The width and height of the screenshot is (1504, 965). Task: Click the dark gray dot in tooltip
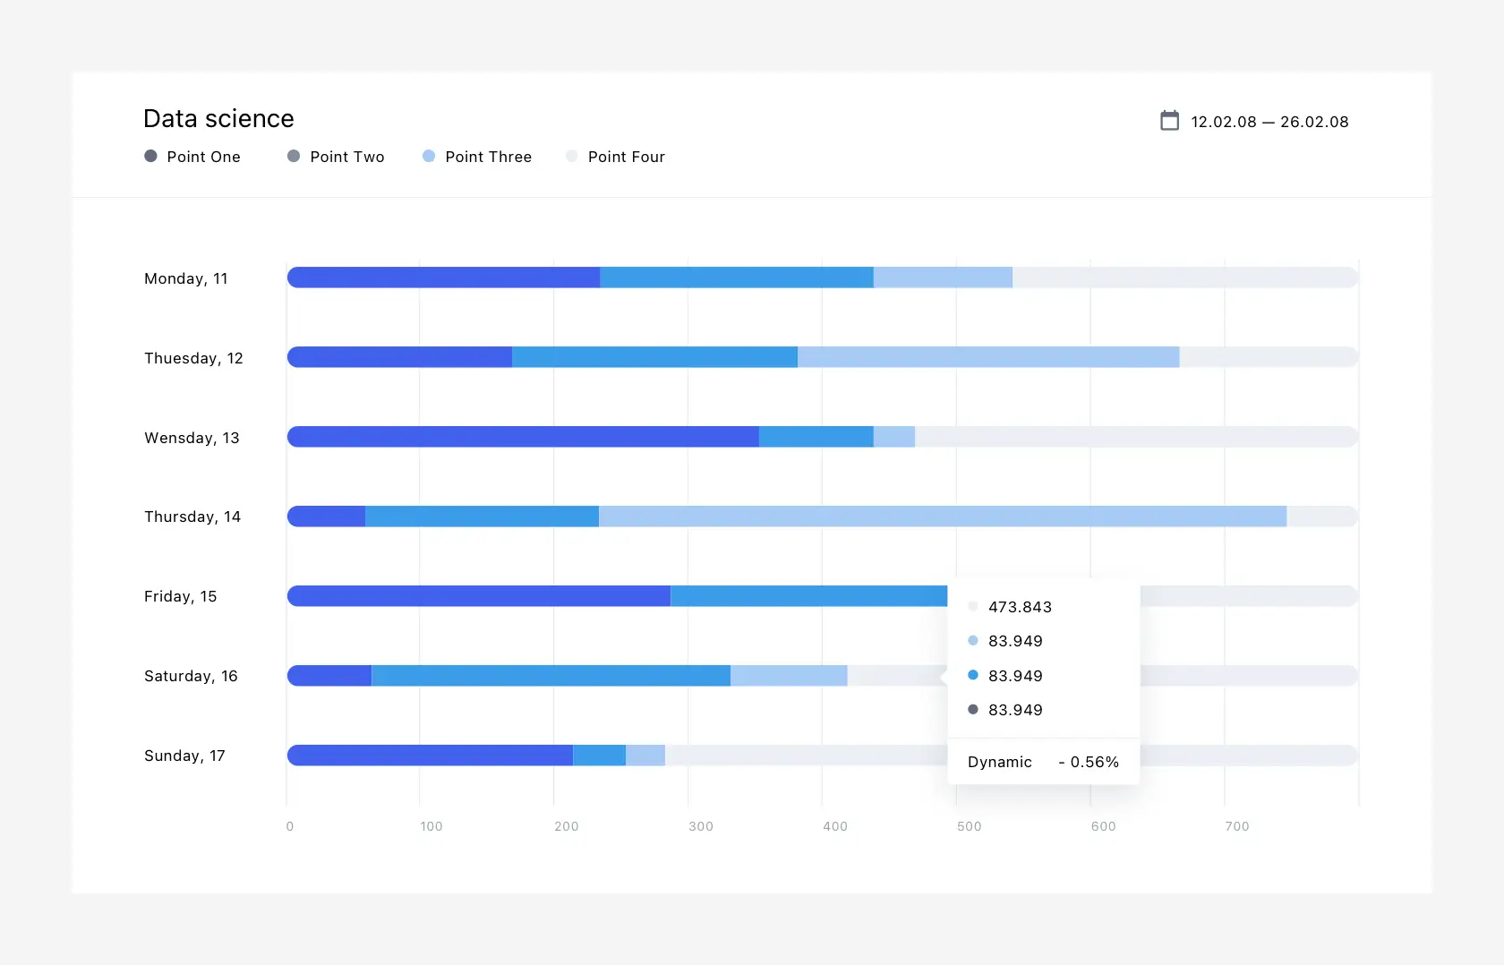click(x=973, y=710)
